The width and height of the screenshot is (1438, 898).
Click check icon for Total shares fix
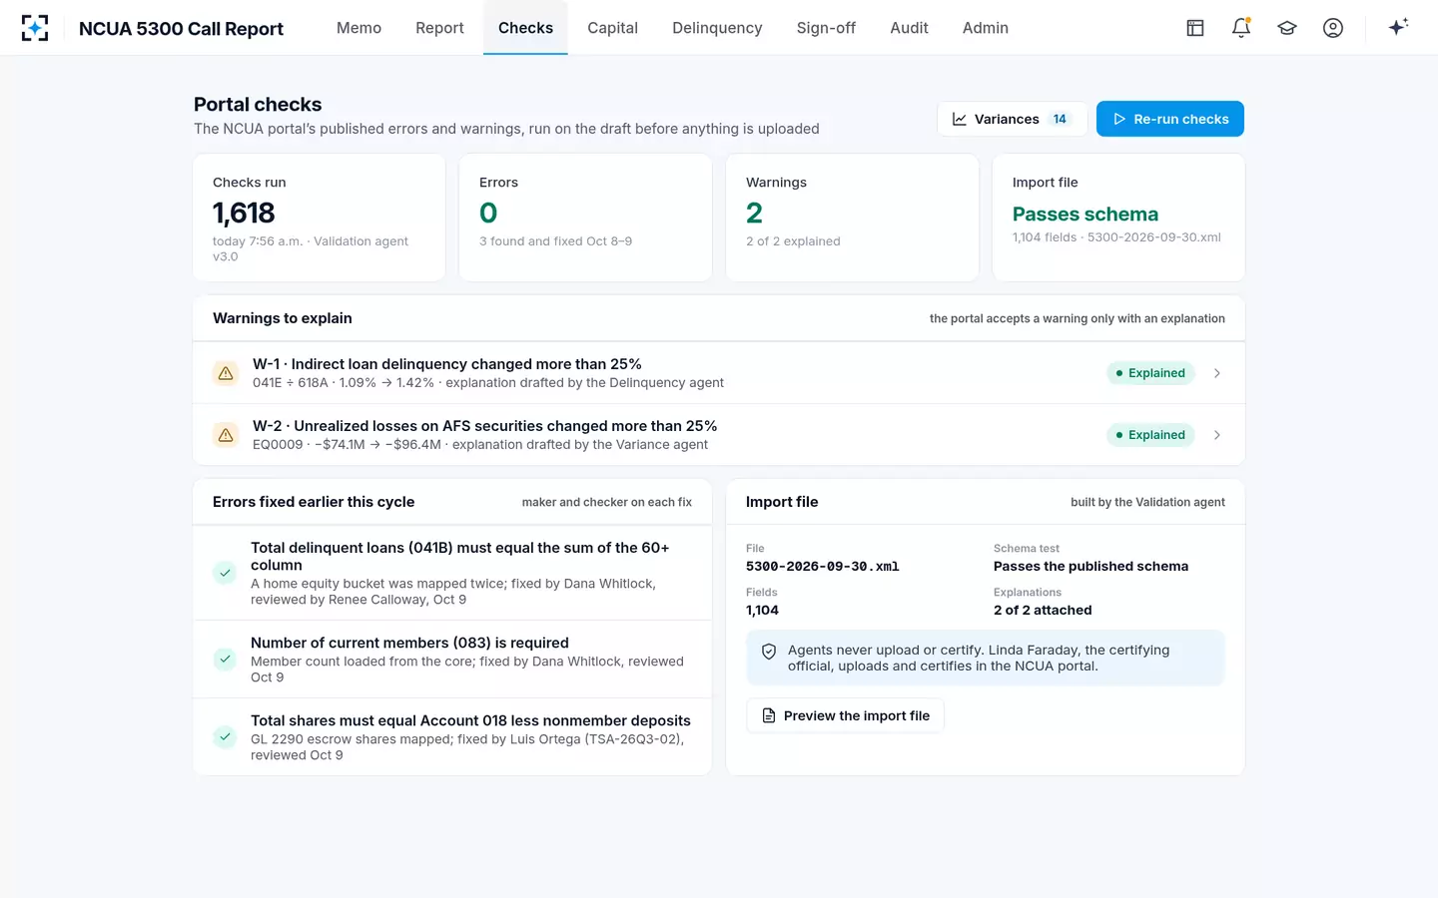coord(225,736)
